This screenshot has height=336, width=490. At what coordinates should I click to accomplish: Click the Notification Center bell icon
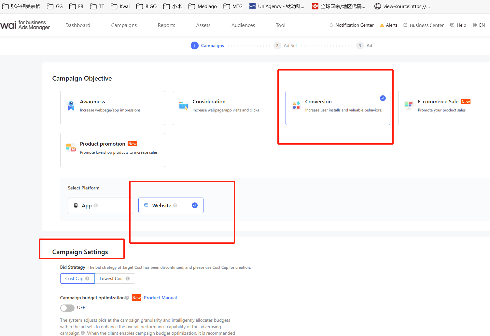[331, 25]
